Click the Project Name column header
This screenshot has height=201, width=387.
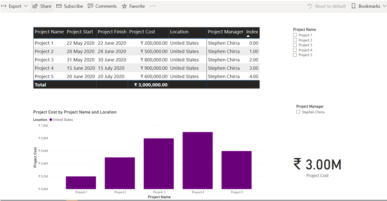coord(49,32)
